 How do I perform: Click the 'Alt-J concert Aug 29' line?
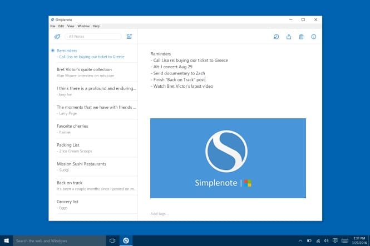[171, 67]
